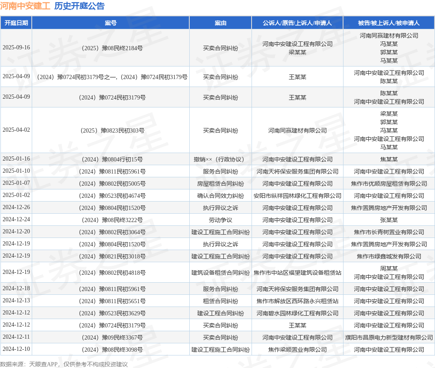Select defendant 焦作市优顺房屋租赁有限公司
435x368 pixels.
click(389, 184)
